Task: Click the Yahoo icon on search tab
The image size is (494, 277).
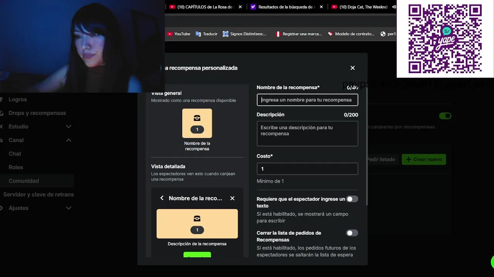Action: click(x=253, y=7)
